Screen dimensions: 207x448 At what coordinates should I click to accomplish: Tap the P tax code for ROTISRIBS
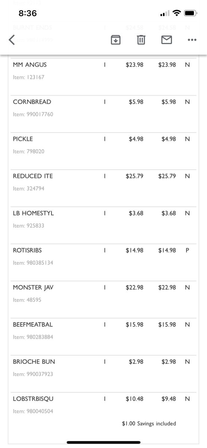click(x=187, y=251)
